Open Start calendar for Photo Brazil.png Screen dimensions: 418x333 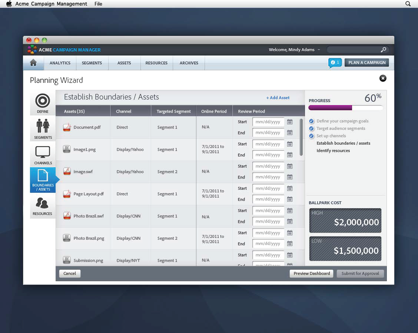pyautogui.click(x=290, y=233)
